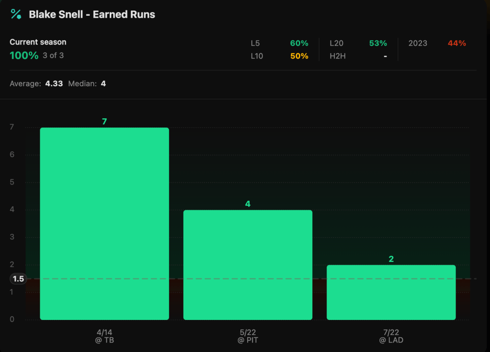
Task: Choose the L20 53% split
Action: 358,43
